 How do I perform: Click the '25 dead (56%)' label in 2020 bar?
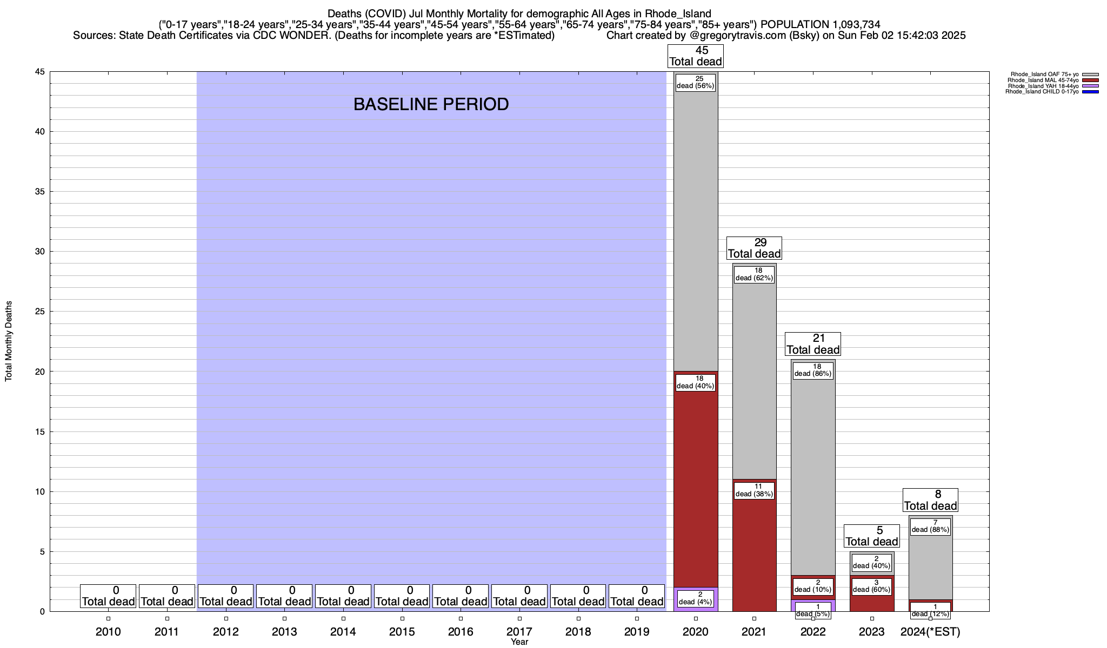[695, 83]
